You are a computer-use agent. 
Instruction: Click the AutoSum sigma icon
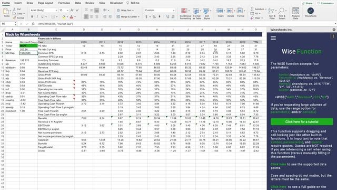252,9
